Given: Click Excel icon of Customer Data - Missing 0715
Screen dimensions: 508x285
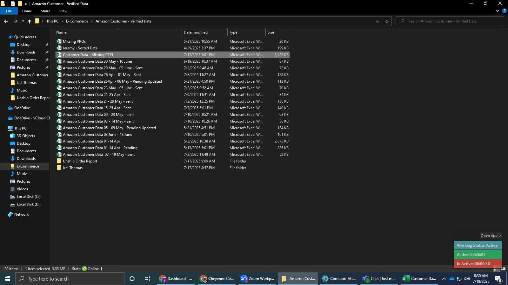Looking at the screenshot, I should tap(59, 55).
